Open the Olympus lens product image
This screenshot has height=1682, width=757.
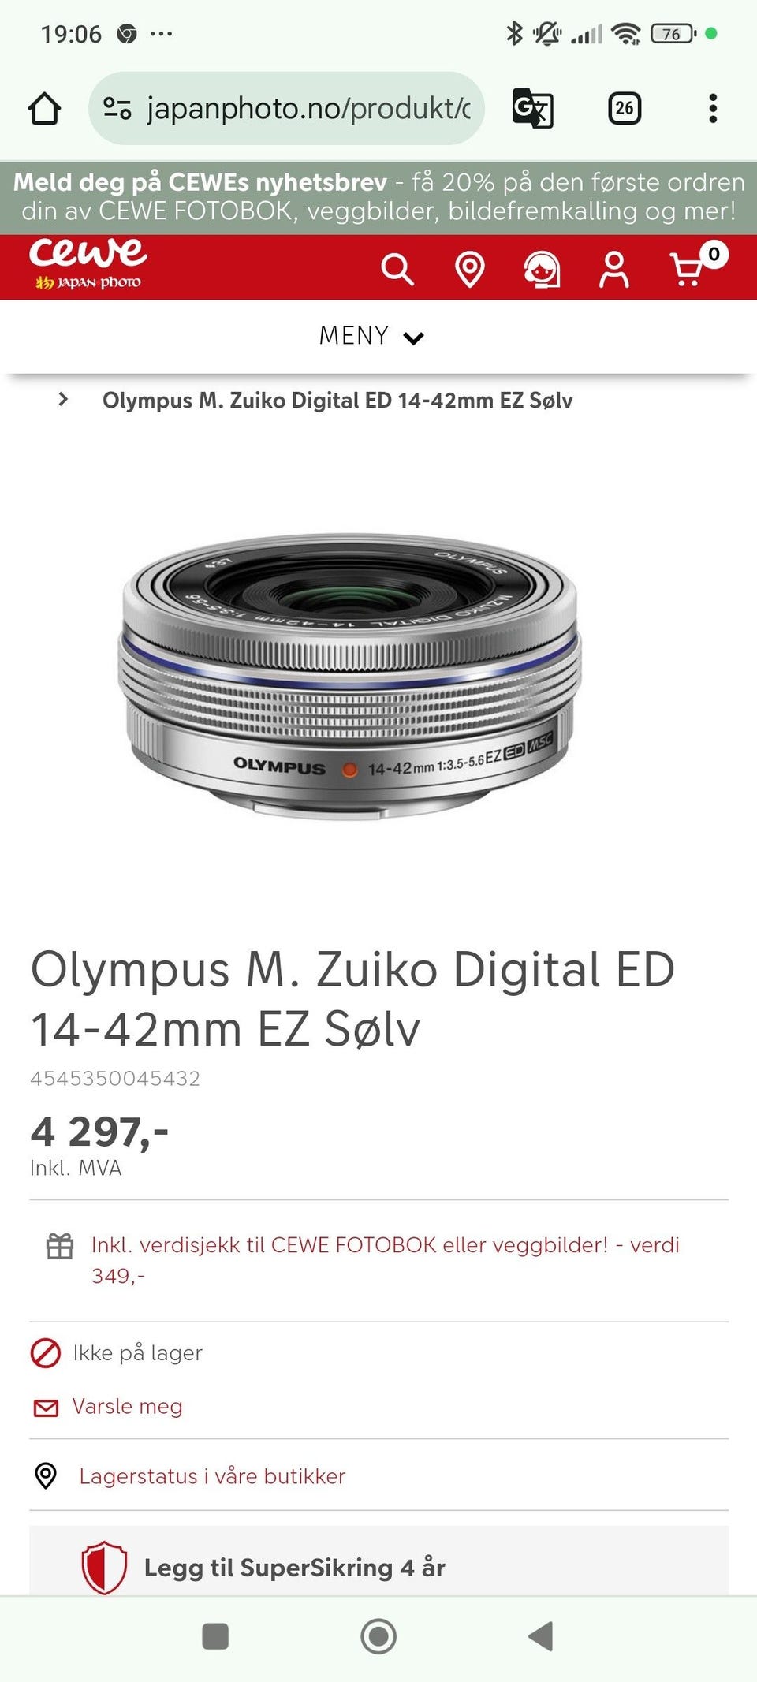350,677
